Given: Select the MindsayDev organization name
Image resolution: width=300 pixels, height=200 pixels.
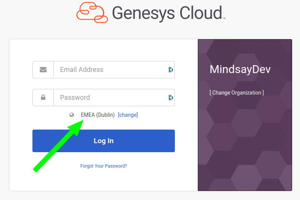Looking at the screenshot, I should [x=240, y=69].
